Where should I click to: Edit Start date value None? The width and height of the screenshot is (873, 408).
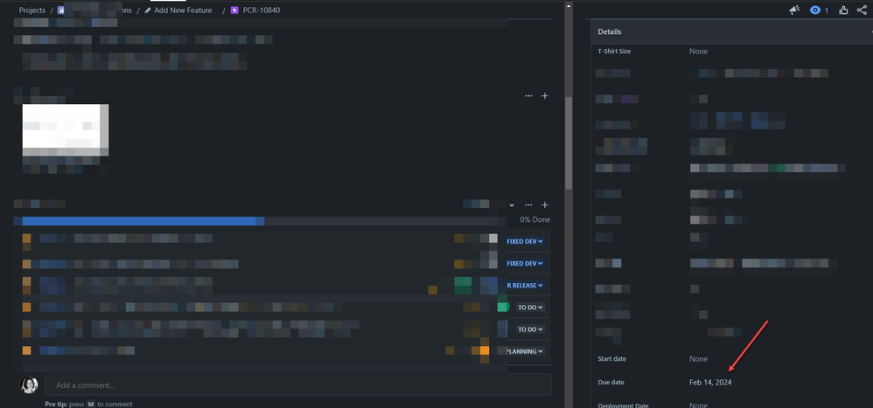(699, 359)
